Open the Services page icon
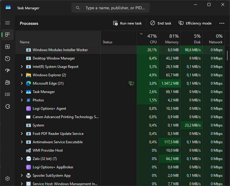The image size is (230, 186). click(8, 106)
